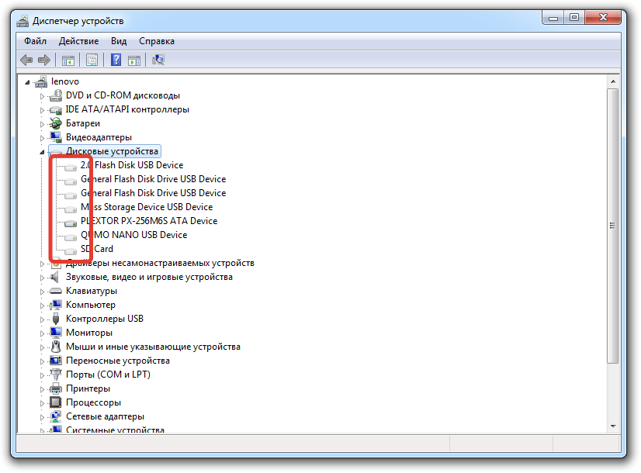Select PLEXTOR PX-256M6S ATA Device

[x=149, y=221]
